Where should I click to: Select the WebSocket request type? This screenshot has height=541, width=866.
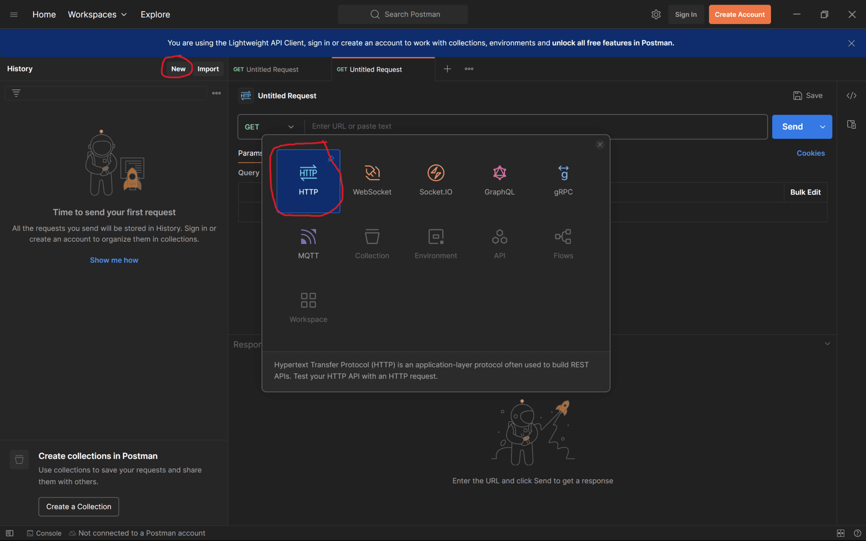pyautogui.click(x=372, y=181)
